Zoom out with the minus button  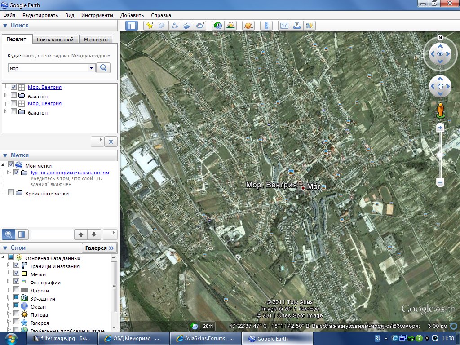[440, 182]
